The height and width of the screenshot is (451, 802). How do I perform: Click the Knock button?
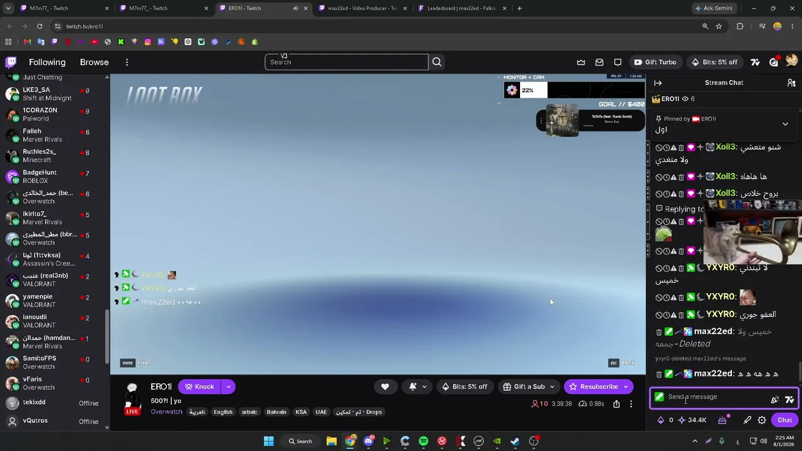click(199, 386)
